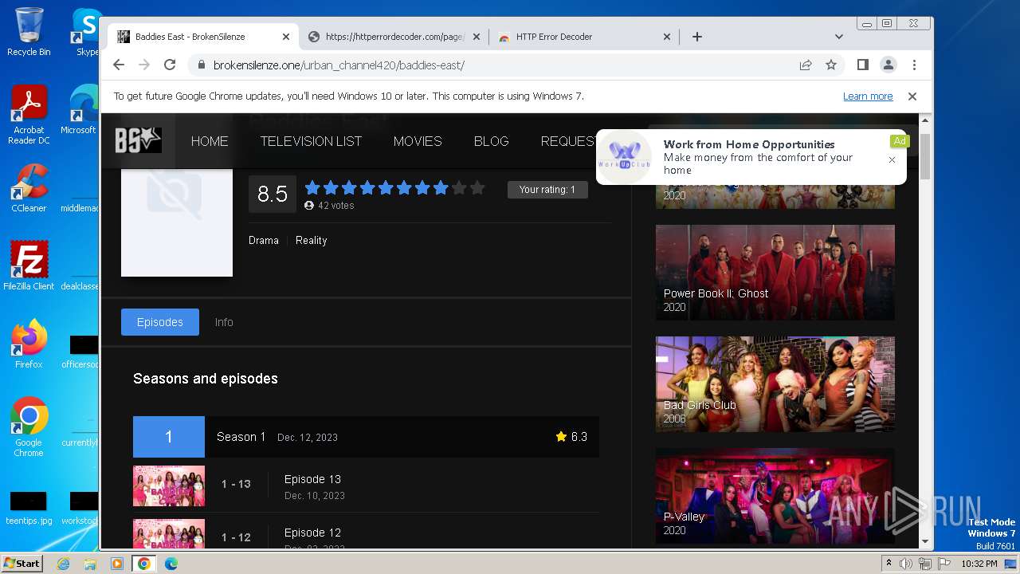Open the Start menu
This screenshot has width=1020, height=574.
pos(22,564)
